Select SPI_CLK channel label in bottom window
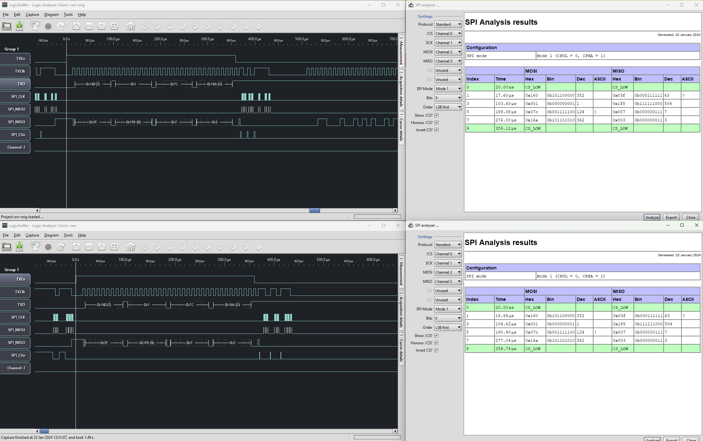Screen dimensions: 703x441 15,317
